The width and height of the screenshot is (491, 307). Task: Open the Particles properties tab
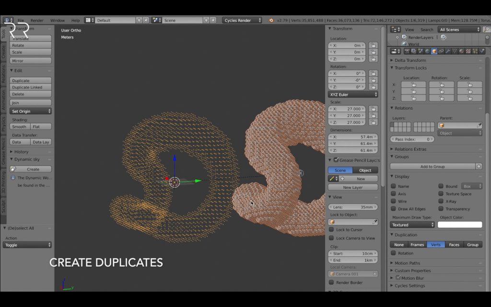click(475, 51)
